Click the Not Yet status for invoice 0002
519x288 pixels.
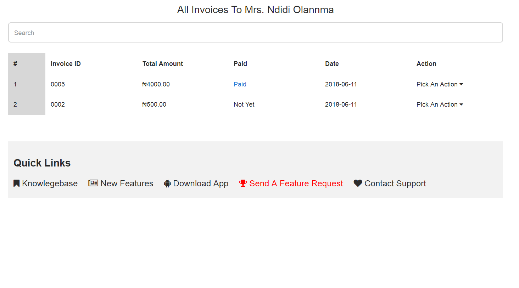tap(244, 105)
